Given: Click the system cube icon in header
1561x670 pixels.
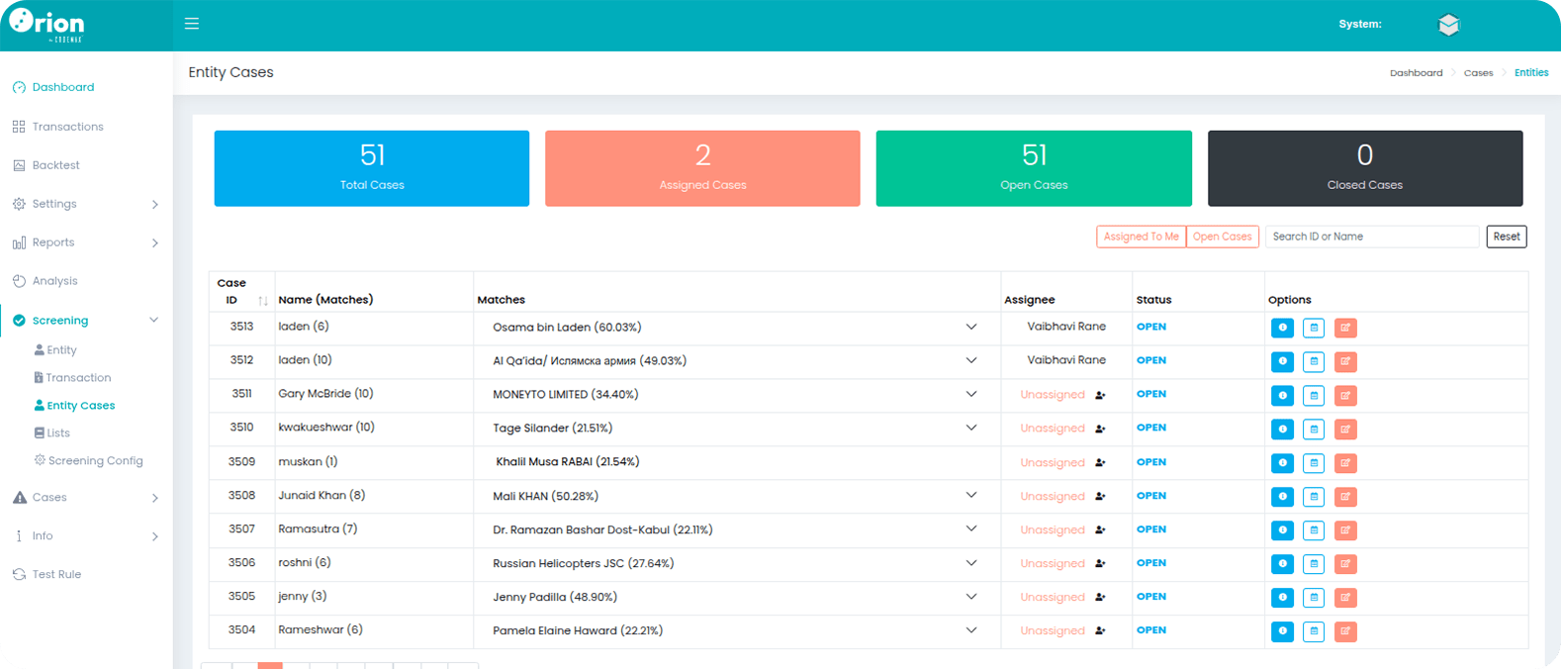Looking at the screenshot, I should [1448, 25].
